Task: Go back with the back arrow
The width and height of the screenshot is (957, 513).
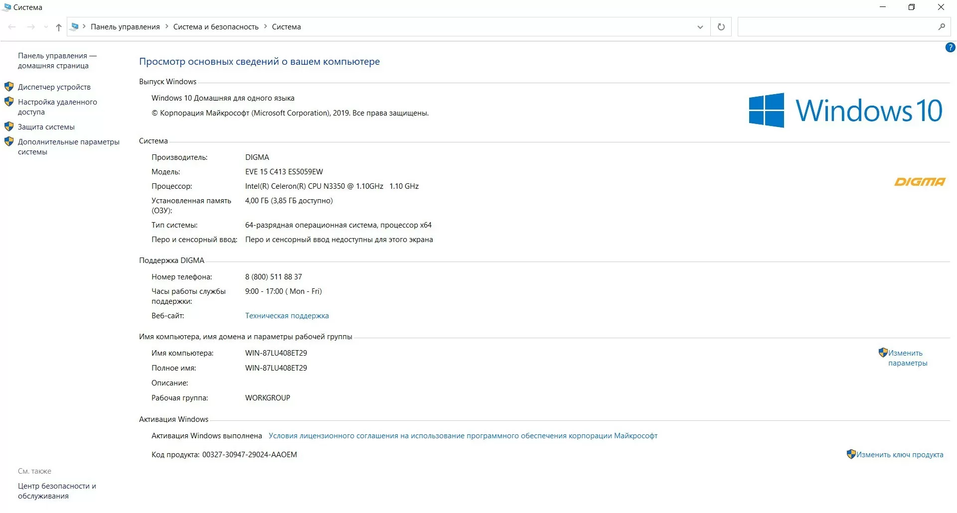Action: [x=12, y=27]
